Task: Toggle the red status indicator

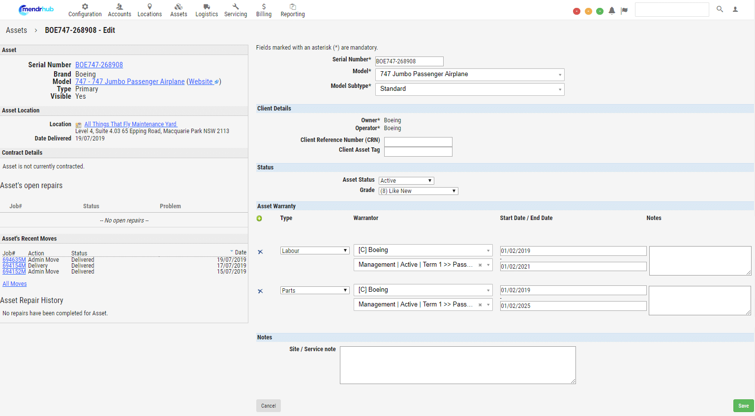Action: click(x=576, y=11)
